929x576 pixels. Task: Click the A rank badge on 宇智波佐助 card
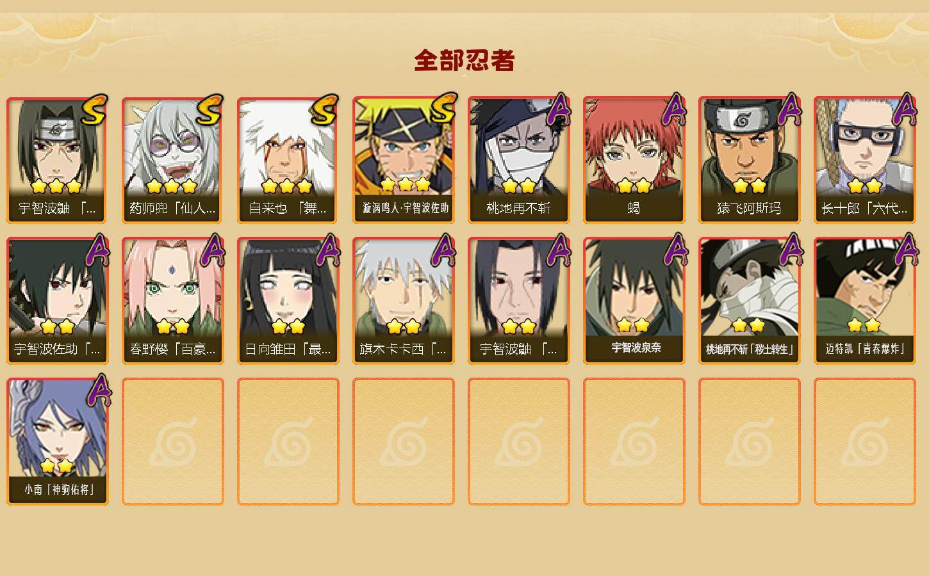coord(96,250)
